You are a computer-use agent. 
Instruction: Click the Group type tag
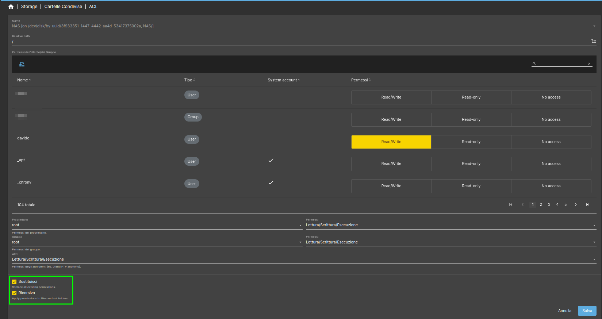(x=193, y=117)
